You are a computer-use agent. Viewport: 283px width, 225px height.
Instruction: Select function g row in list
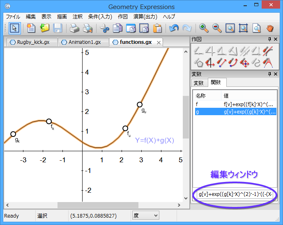[x=235, y=112]
